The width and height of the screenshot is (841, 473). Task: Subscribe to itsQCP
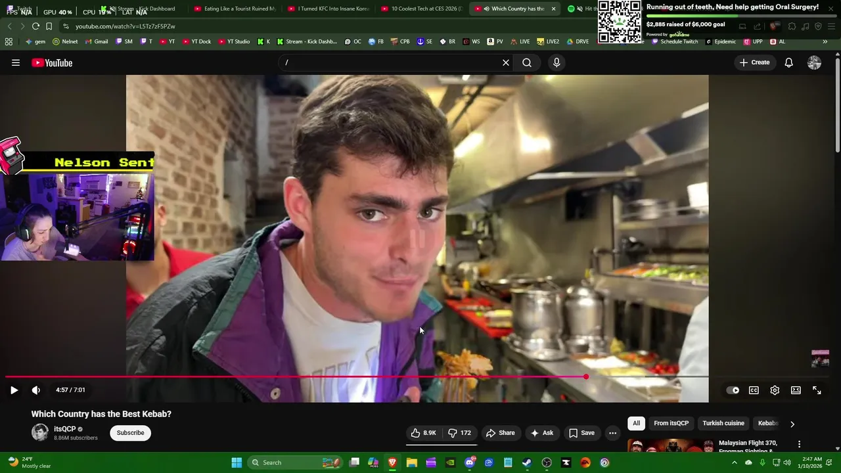(x=130, y=433)
